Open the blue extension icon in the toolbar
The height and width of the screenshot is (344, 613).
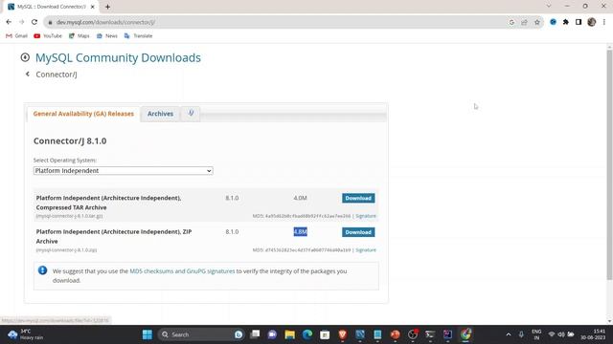(553, 22)
